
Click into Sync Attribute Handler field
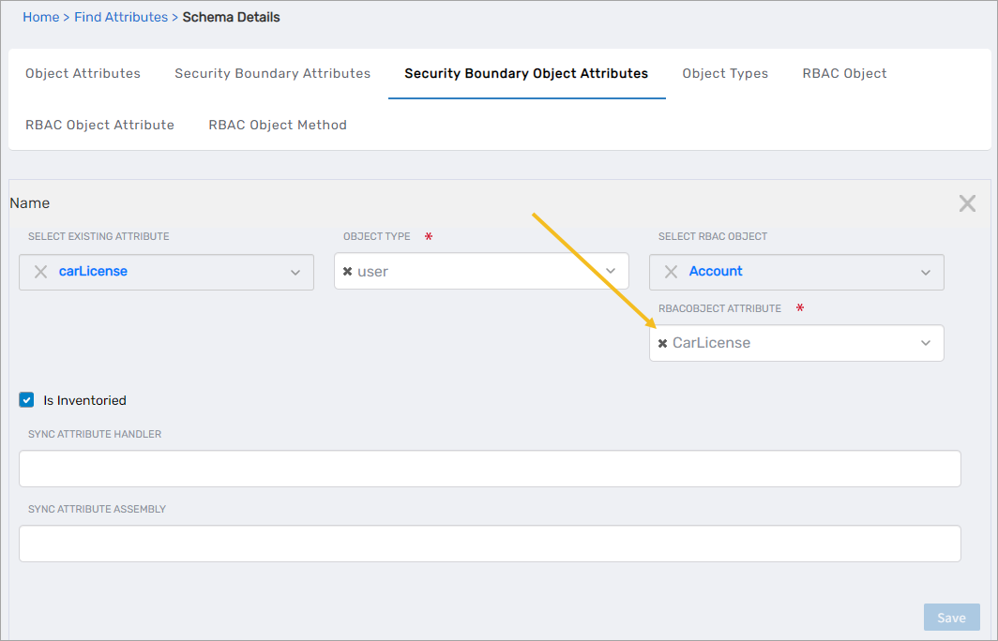[x=490, y=469]
